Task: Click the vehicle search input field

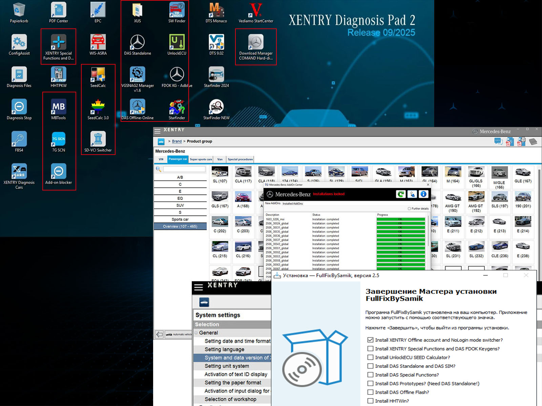Action: [184, 169]
